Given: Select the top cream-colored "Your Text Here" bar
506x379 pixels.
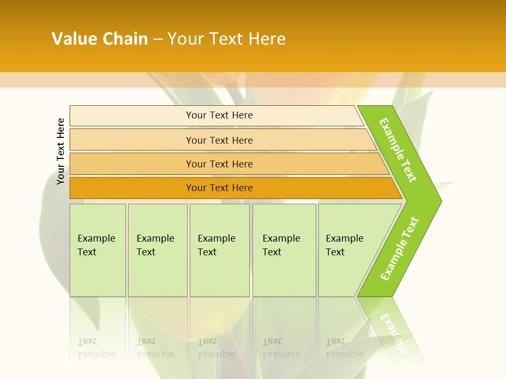Looking at the screenshot, I should tap(219, 115).
